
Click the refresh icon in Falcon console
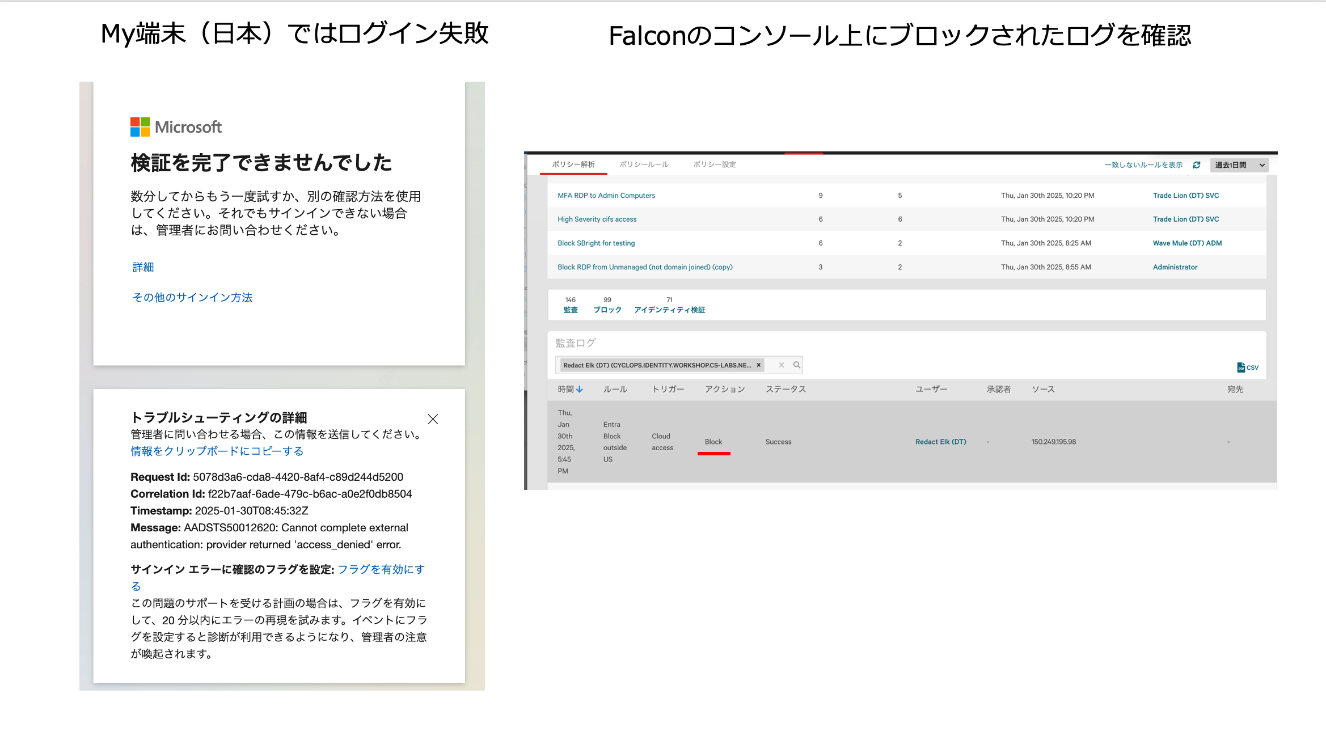click(x=1197, y=165)
